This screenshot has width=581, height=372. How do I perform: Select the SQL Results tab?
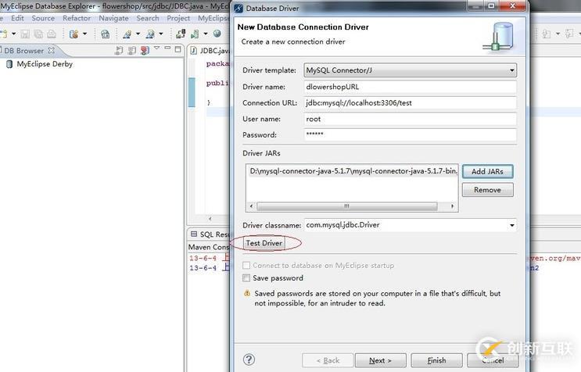[210, 234]
